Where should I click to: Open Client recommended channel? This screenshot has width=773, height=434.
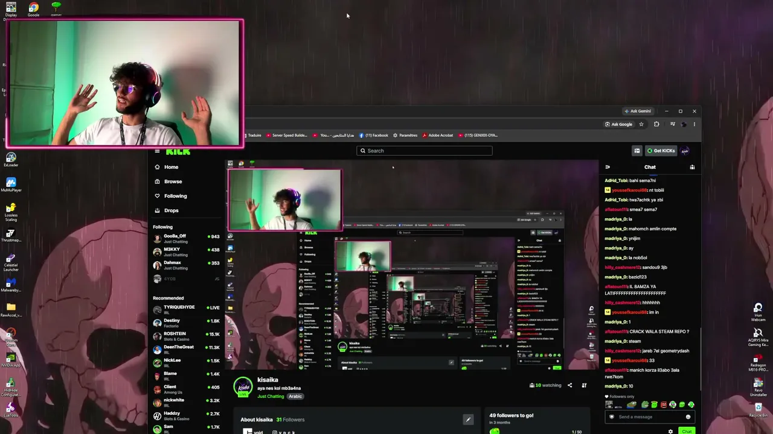[186, 389]
